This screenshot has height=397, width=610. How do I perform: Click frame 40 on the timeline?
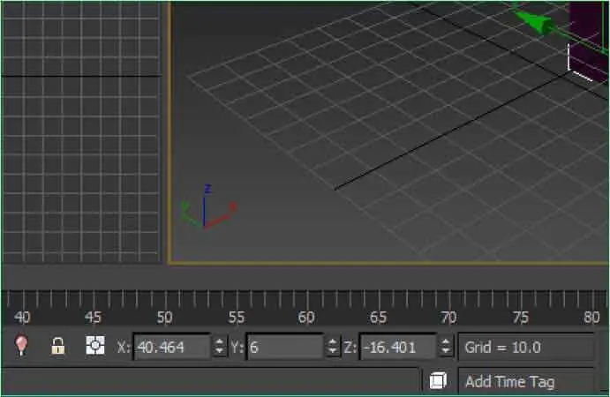coord(22,318)
